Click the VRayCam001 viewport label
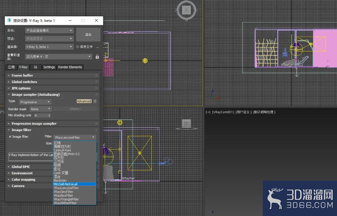The height and width of the screenshot is (216, 337). (223, 112)
